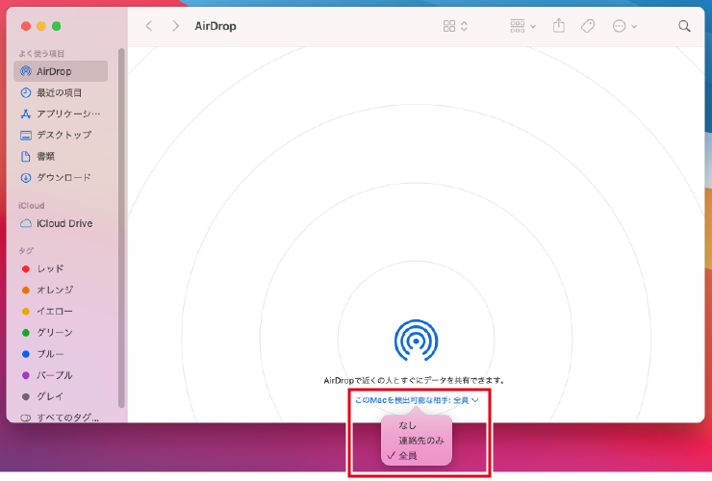The width and height of the screenshot is (712, 481).
Task: Select the グリーン tag
Action: click(x=61, y=333)
